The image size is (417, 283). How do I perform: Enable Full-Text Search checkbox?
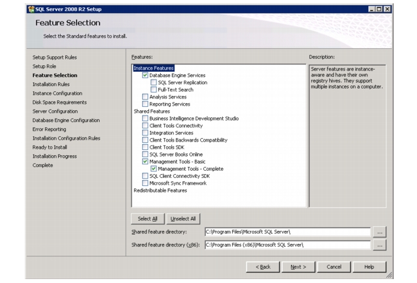[154, 90]
